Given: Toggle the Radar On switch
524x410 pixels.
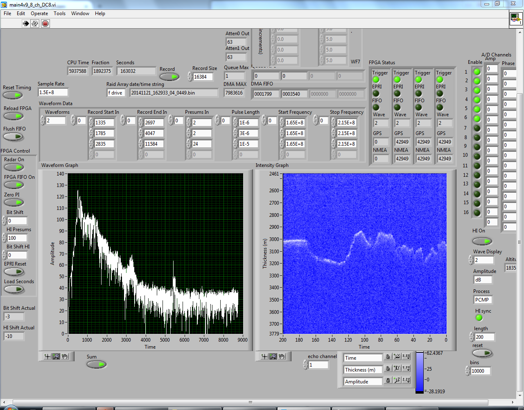Looking at the screenshot, I should click(14, 167).
